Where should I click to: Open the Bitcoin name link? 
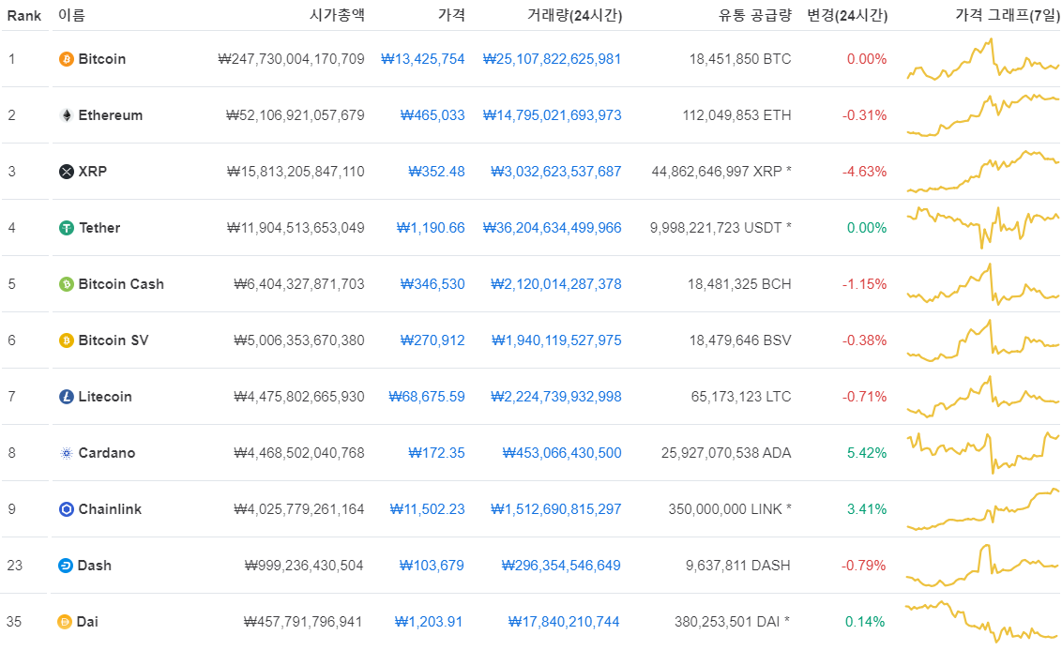102,59
